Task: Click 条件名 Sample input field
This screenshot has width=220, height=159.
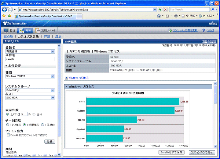Action: 30,59
